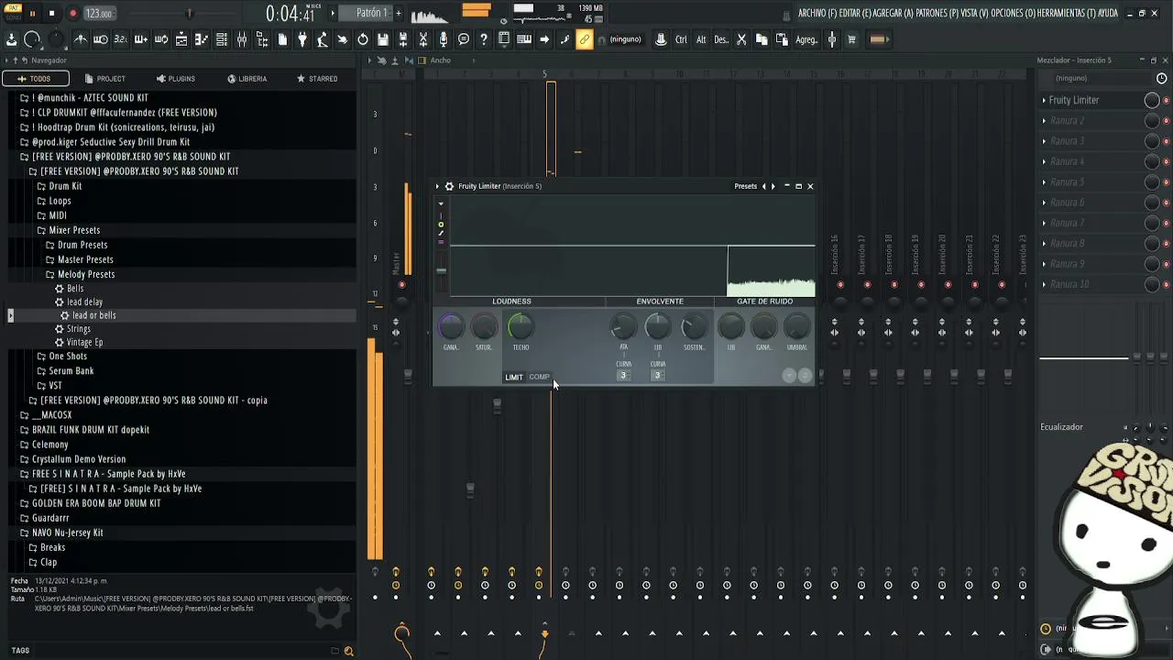
Task: Select the Vintage Ep preset
Action: point(84,342)
